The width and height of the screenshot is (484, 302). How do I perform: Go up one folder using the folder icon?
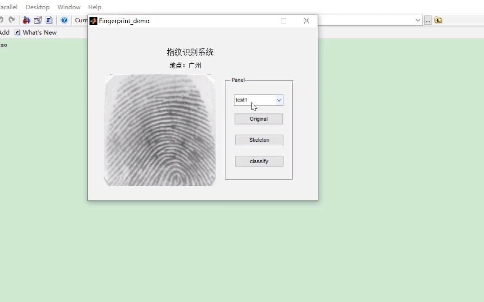pyautogui.click(x=438, y=20)
